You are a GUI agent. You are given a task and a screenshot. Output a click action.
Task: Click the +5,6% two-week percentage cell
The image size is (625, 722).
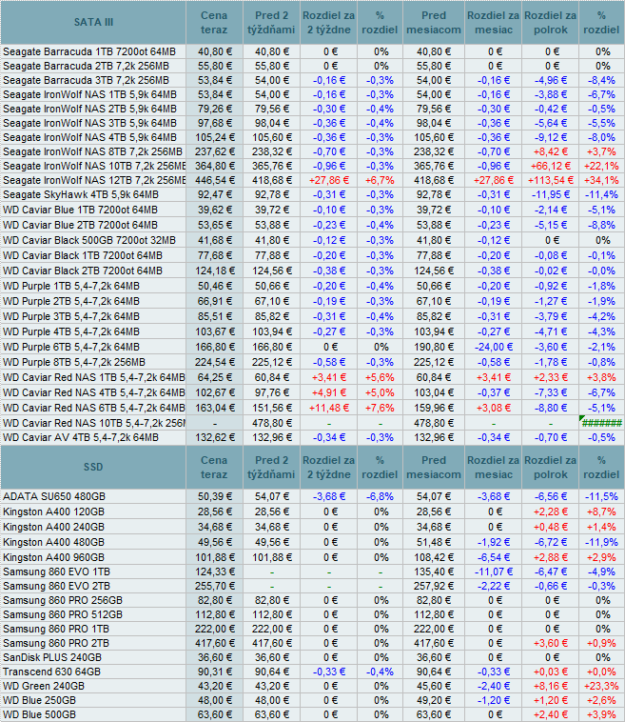point(380,377)
